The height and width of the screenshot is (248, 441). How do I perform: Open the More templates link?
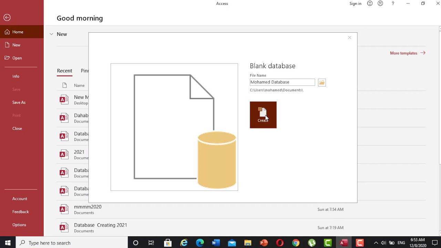408,53
